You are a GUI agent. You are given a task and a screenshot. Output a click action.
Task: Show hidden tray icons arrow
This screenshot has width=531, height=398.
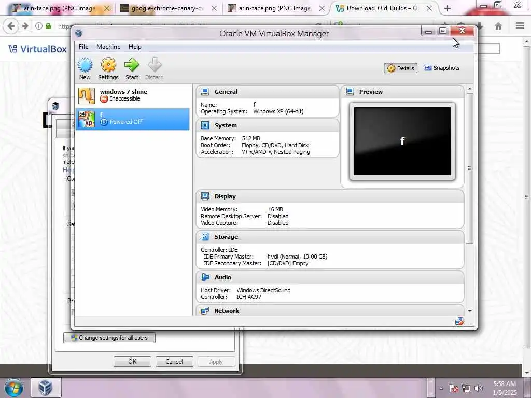(441, 388)
